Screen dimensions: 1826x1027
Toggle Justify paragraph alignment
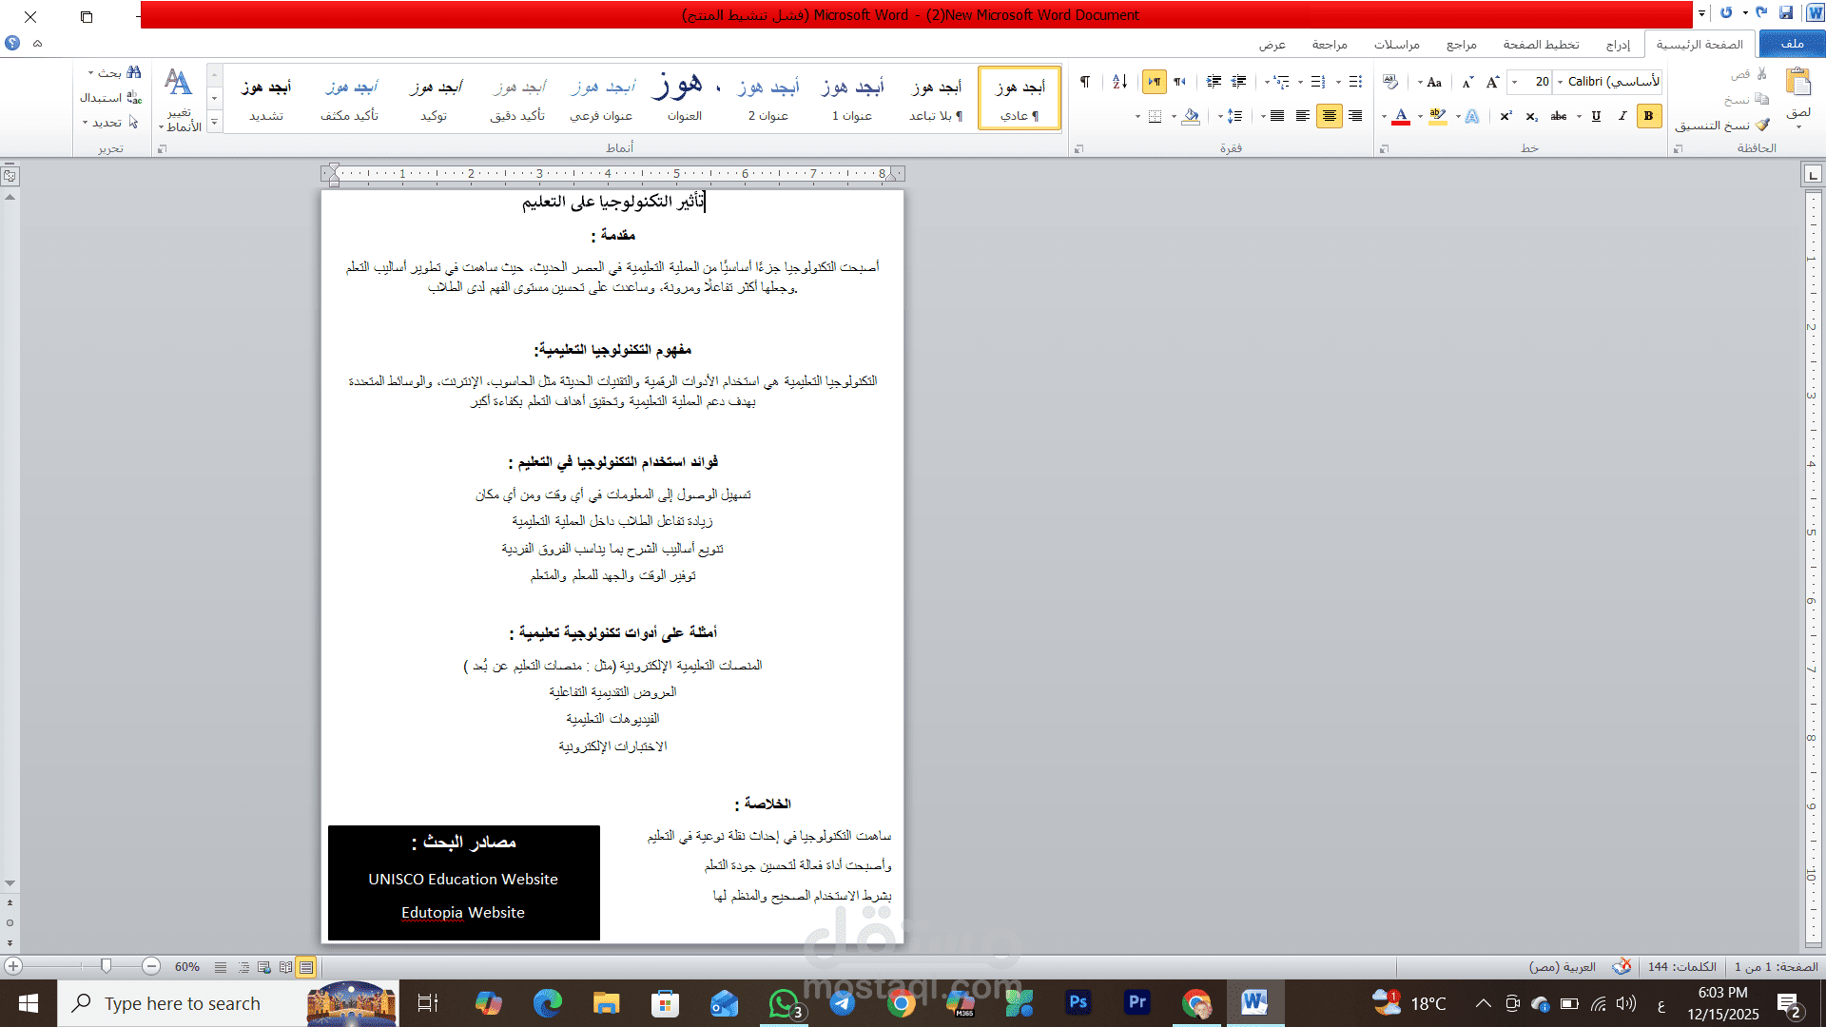pyautogui.click(x=1277, y=116)
